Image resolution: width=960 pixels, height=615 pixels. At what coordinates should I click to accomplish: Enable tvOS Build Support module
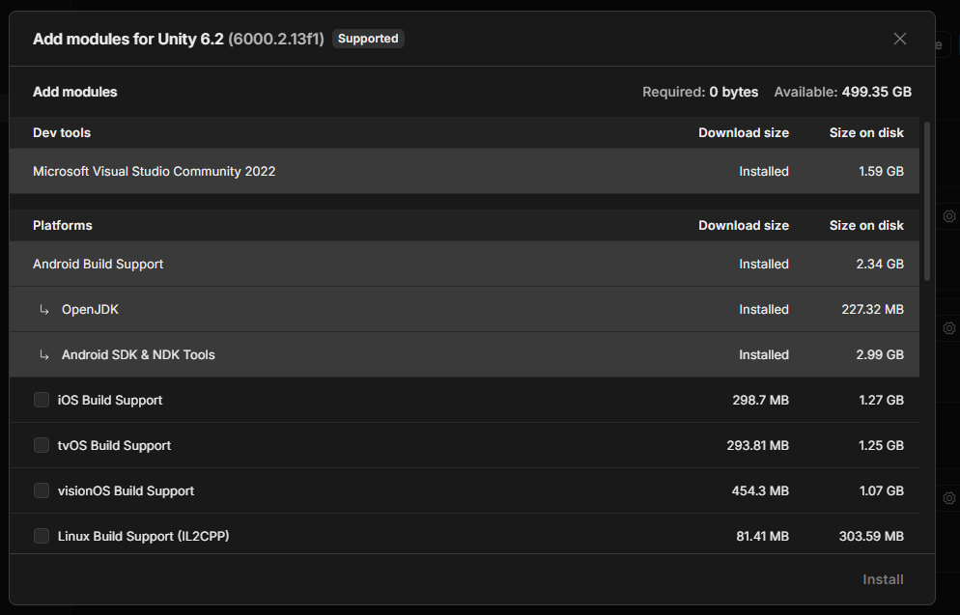tap(41, 445)
